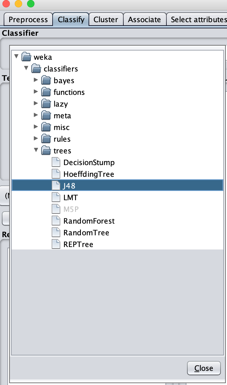Select the meta label
227x385 pixels.
click(62, 116)
